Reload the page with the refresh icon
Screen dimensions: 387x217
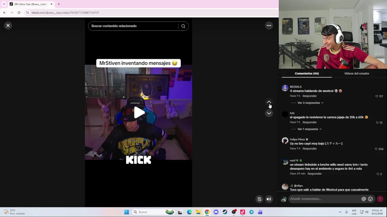19,13
